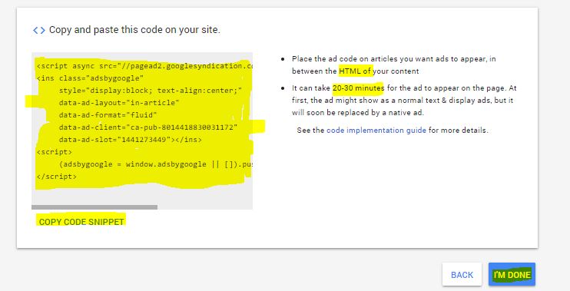Click the I'M DONE button
The height and width of the screenshot is (291, 570).
coord(512,275)
